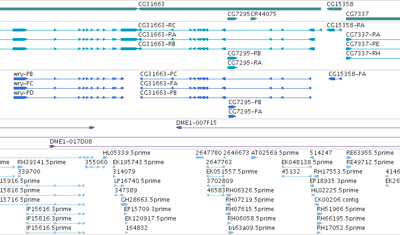Select the 355060 feature label
Image resolution: width=400 pixels, height=235 pixels.
[96, 162]
